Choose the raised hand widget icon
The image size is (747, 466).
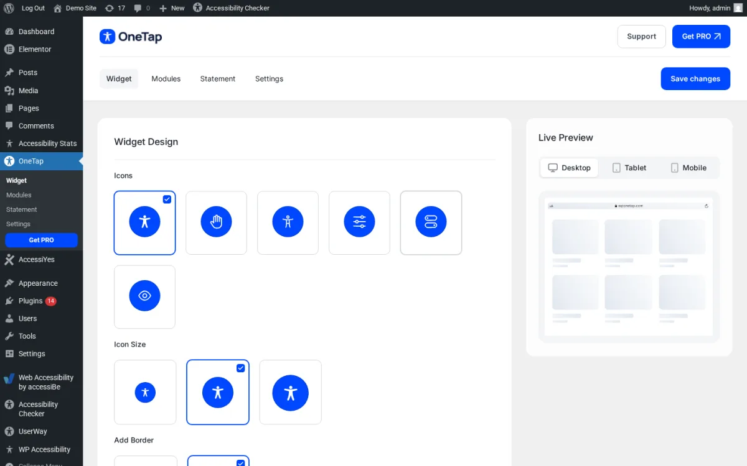click(216, 222)
